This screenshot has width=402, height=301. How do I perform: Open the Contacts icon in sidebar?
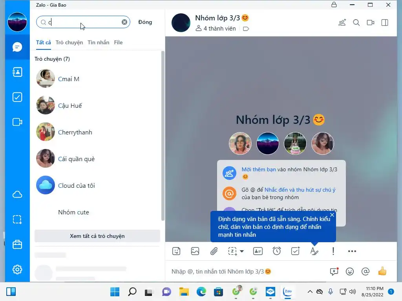(x=17, y=72)
